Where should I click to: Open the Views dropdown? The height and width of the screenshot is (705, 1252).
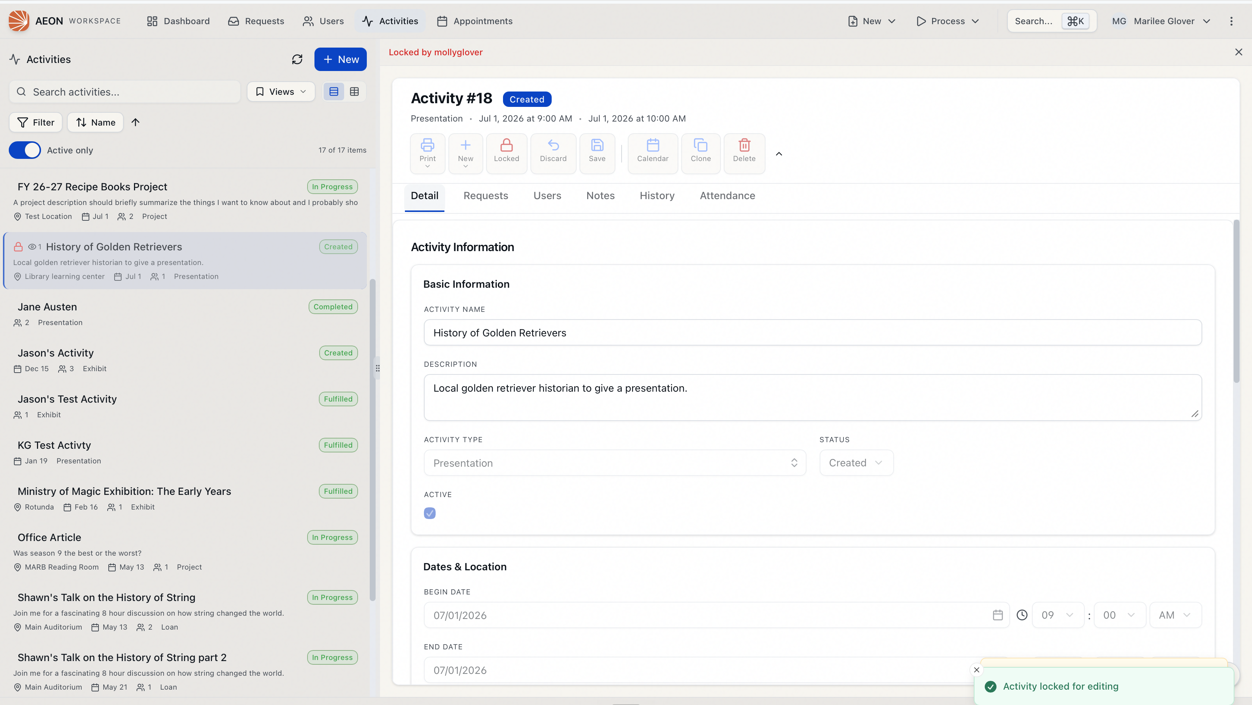coord(281,92)
